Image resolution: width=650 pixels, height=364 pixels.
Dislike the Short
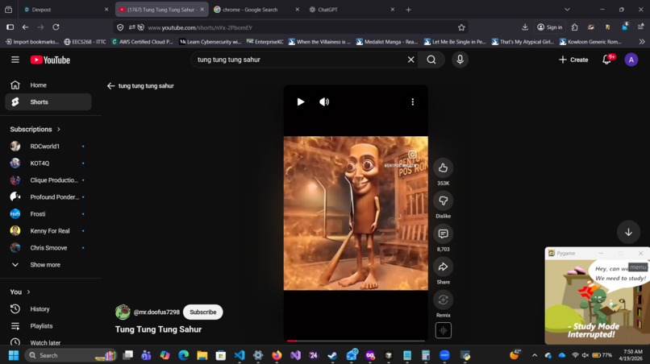pos(443,201)
